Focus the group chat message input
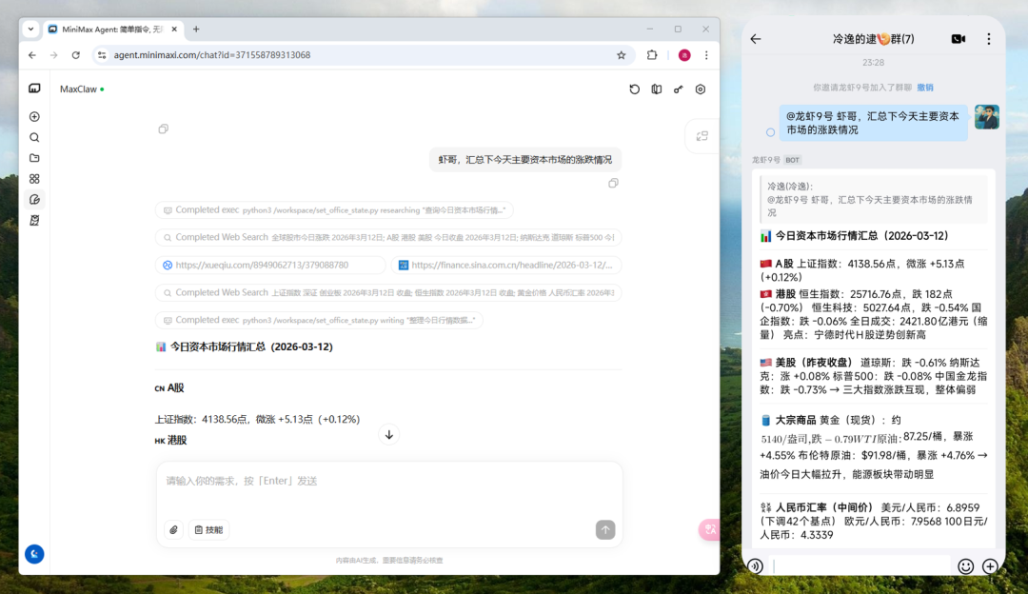Viewport: 1028px width, 594px height. click(860, 565)
